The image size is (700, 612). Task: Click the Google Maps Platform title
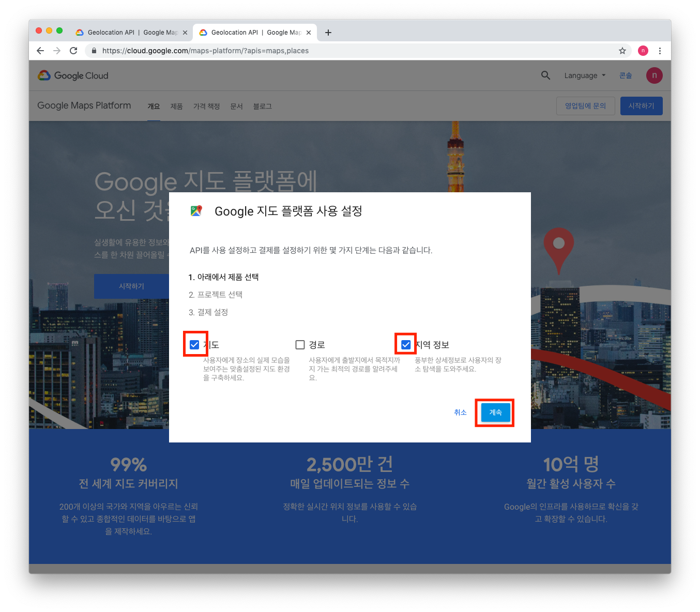(84, 105)
